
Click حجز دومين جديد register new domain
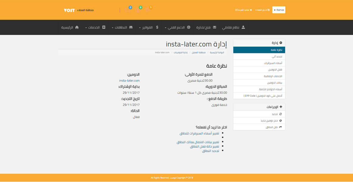[x=259, y=121]
